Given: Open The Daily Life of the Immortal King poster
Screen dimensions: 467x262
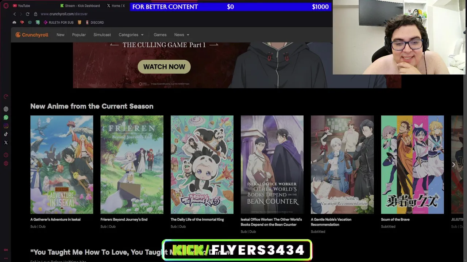Looking at the screenshot, I should click(202, 164).
